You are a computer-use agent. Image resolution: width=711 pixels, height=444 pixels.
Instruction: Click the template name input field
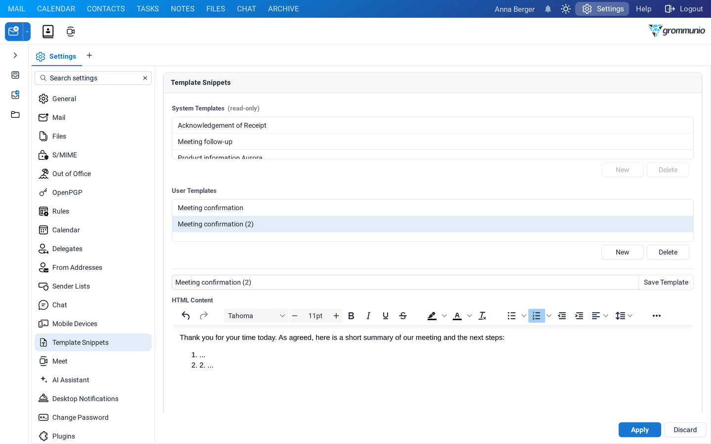(x=405, y=282)
